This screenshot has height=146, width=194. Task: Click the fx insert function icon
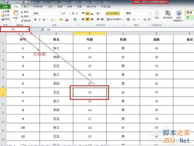point(42,30)
